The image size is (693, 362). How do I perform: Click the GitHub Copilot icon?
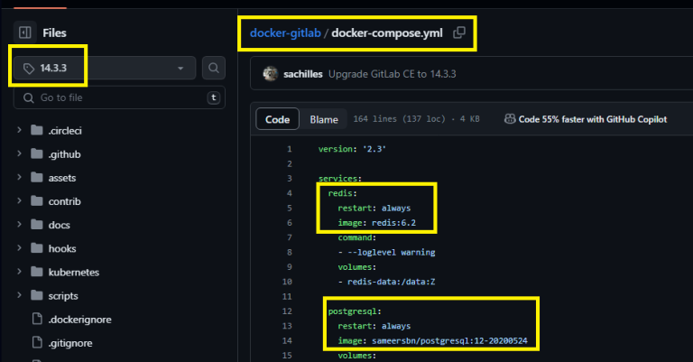(x=510, y=119)
